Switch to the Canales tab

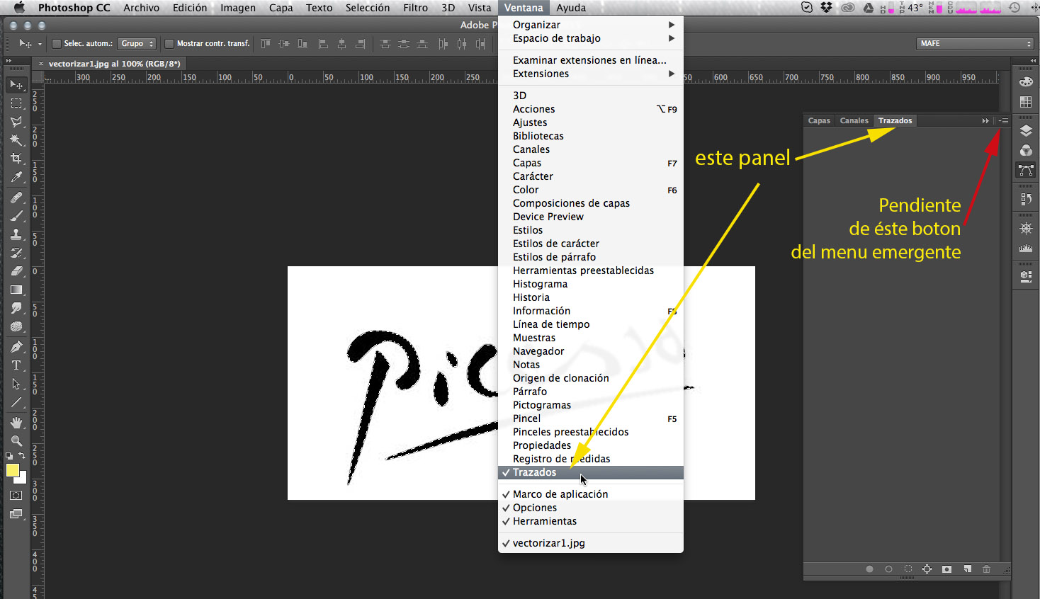point(854,121)
